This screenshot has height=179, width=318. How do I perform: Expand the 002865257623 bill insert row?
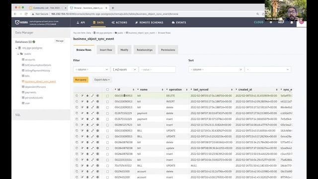[x=92, y=125]
